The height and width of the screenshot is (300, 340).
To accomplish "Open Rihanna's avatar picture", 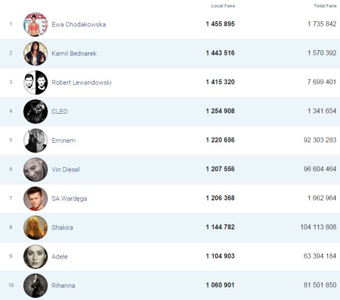I will click(x=35, y=285).
